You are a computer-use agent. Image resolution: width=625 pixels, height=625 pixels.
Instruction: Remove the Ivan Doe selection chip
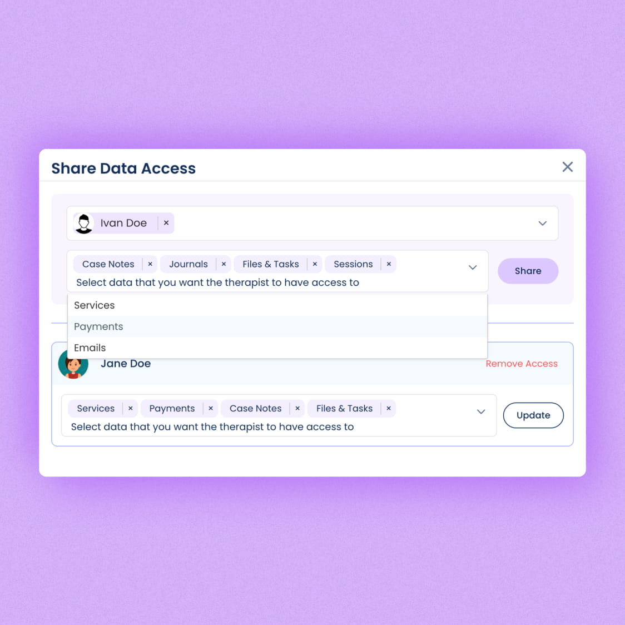point(166,223)
